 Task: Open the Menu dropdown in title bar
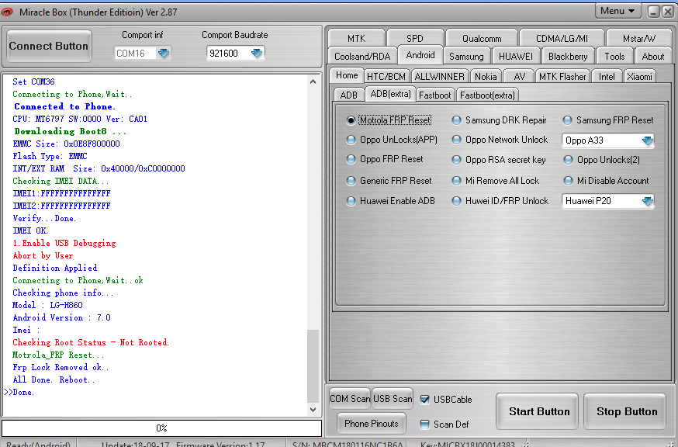click(x=617, y=11)
